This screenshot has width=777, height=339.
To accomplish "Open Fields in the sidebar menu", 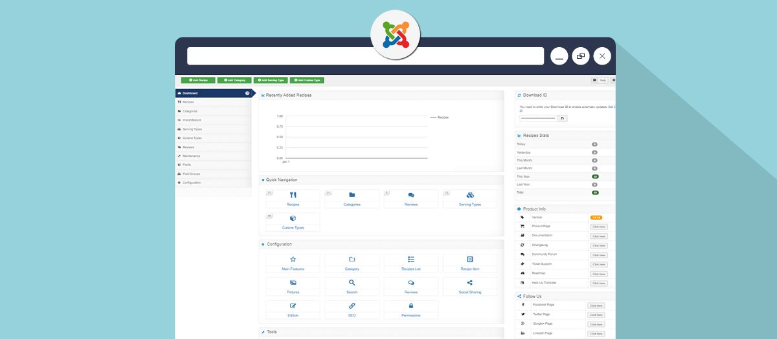I will point(213,165).
